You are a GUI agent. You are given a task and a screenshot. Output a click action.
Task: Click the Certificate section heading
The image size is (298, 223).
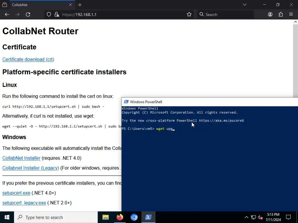pyautogui.click(x=19, y=47)
